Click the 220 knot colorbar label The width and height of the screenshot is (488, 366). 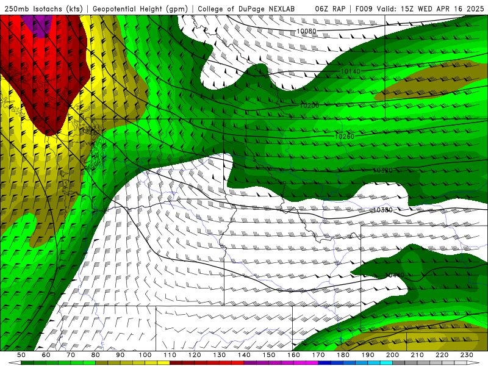click(x=442, y=355)
